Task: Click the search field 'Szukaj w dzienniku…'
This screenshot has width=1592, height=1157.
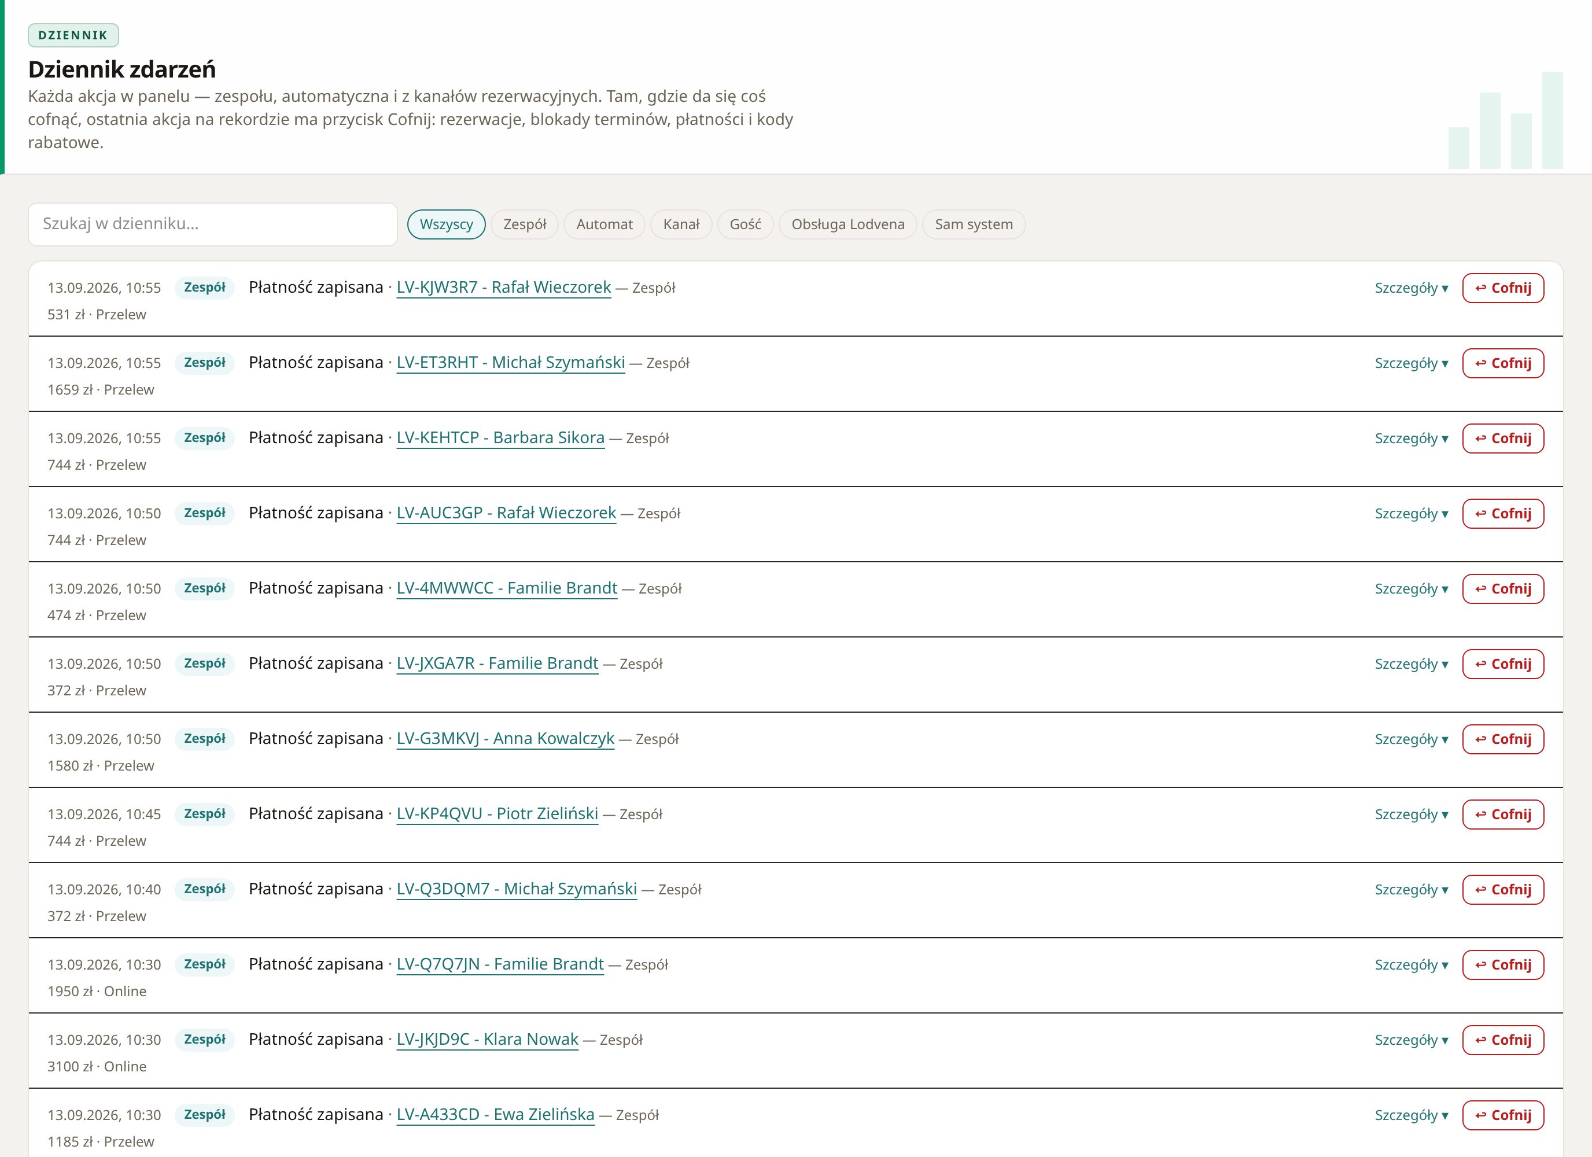Action: tap(213, 224)
